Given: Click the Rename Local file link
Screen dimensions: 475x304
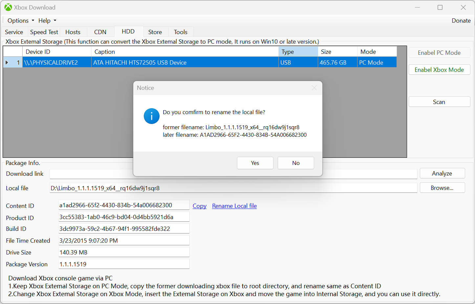Looking at the screenshot, I should 234,206.
